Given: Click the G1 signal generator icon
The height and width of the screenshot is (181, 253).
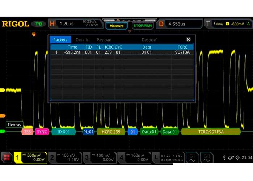Looking at the screenshot, I should coord(192,157).
